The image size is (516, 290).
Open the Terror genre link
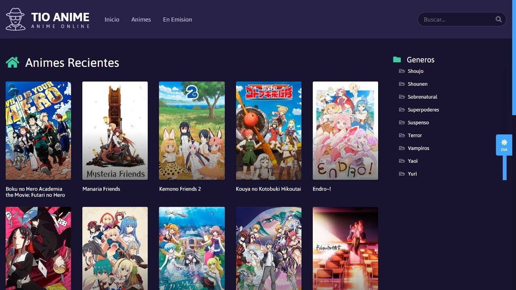[415, 135]
